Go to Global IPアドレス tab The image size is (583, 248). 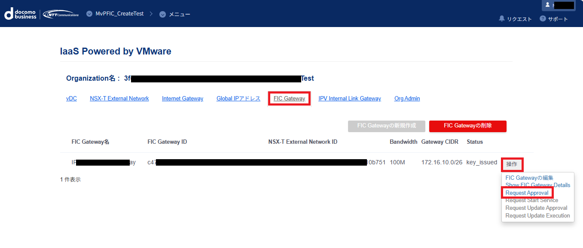point(238,98)
